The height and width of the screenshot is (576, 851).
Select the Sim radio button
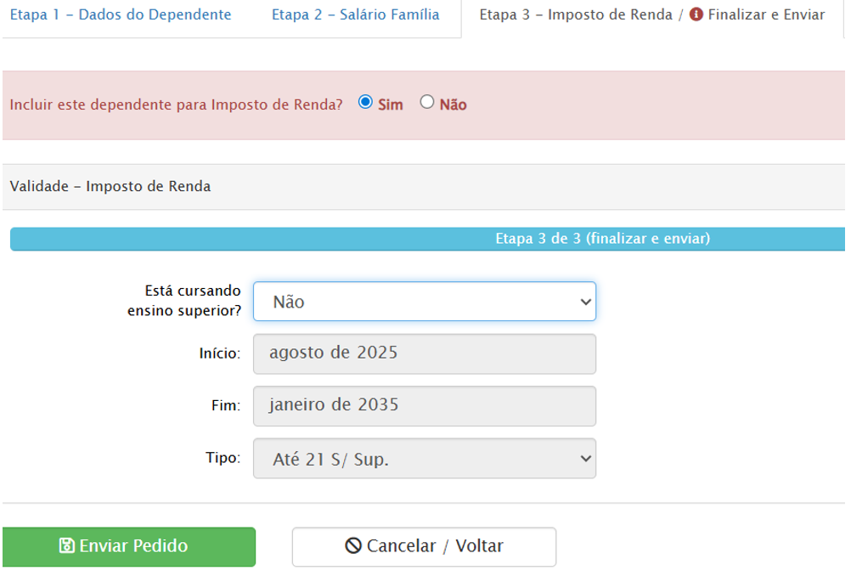(x=366, y=102)
